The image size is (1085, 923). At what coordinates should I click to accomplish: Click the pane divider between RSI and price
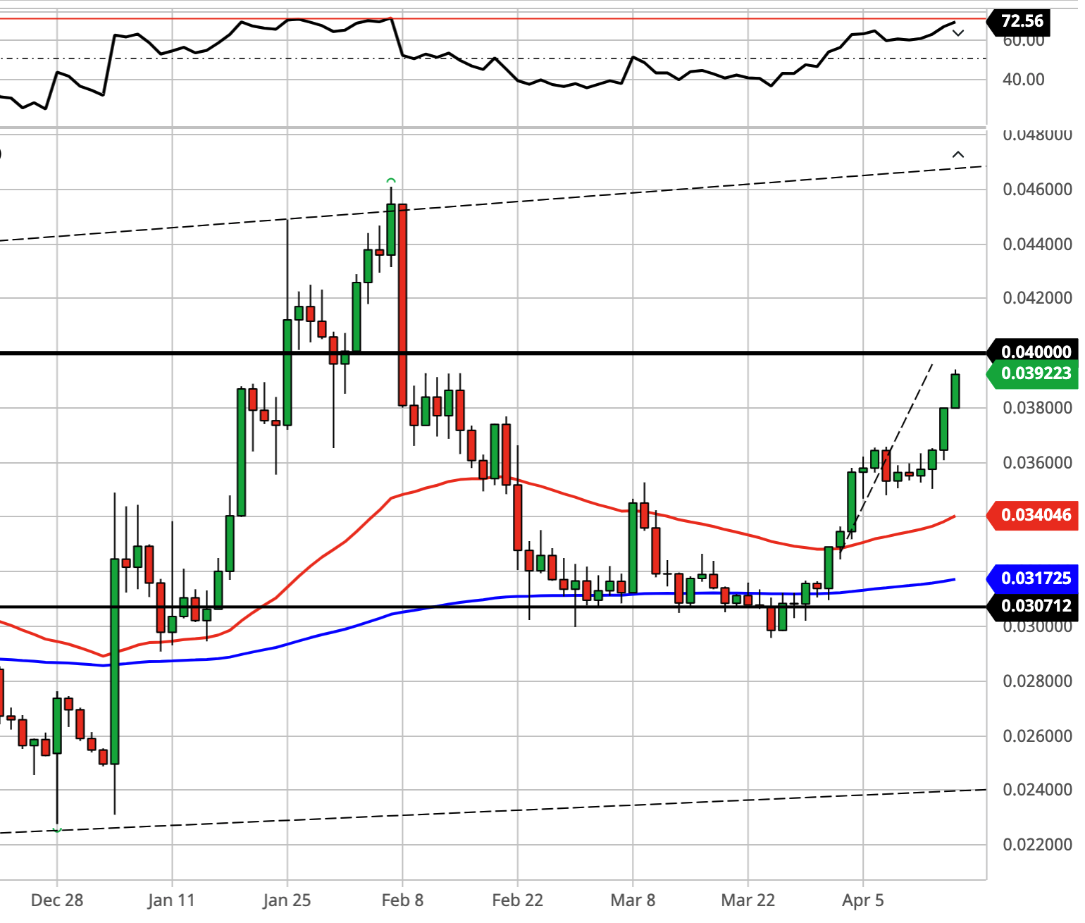pos(493,128)
